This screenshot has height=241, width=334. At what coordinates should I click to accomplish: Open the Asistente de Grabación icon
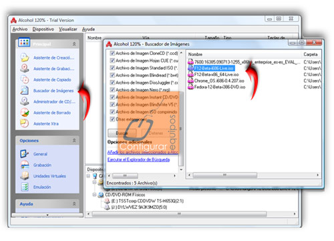pyautogui.click(x=25, y=68)
